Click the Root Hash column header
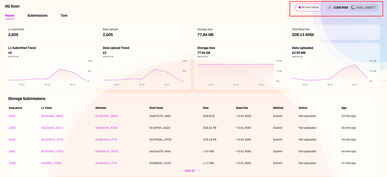Viewport: 387px width, 177px height. [156, 108]
